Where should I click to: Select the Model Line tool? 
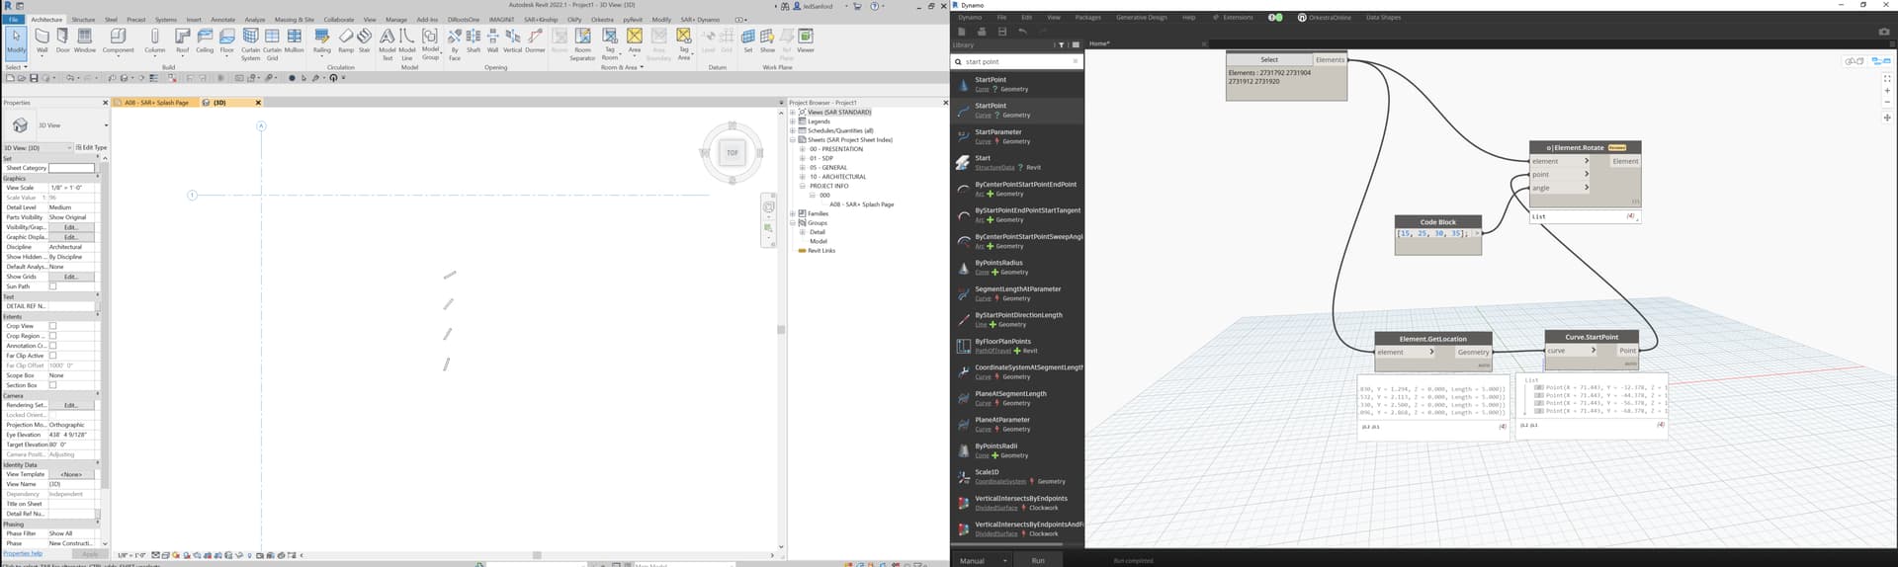click(x=407, y=43)
